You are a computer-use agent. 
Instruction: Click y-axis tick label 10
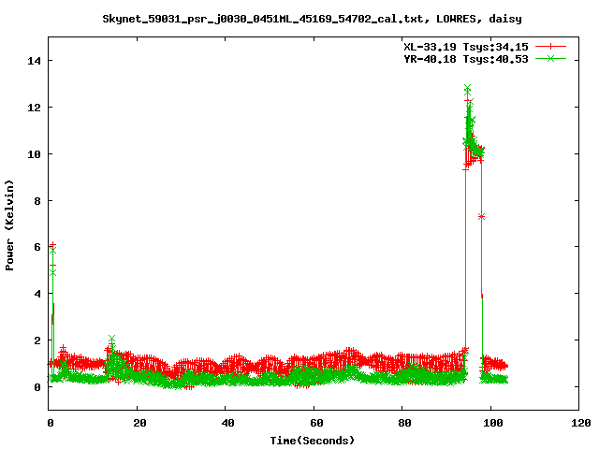[x=34, y=153]
